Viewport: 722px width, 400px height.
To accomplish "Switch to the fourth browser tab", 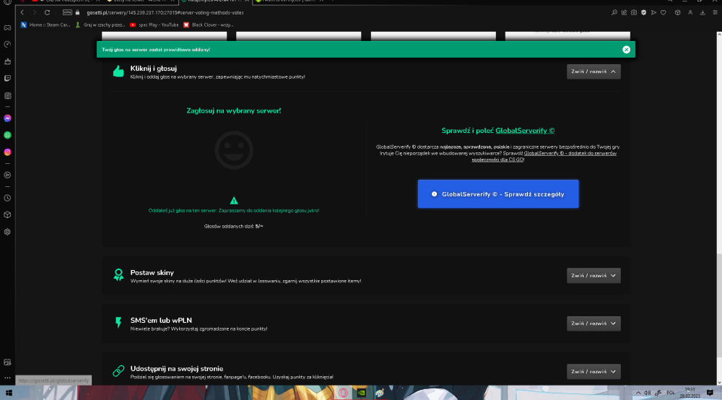I will [x=290, y=1].
